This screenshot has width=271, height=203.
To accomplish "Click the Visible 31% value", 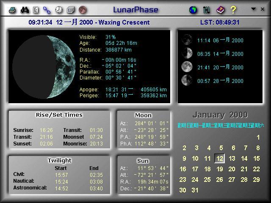I will pos(111,37).
